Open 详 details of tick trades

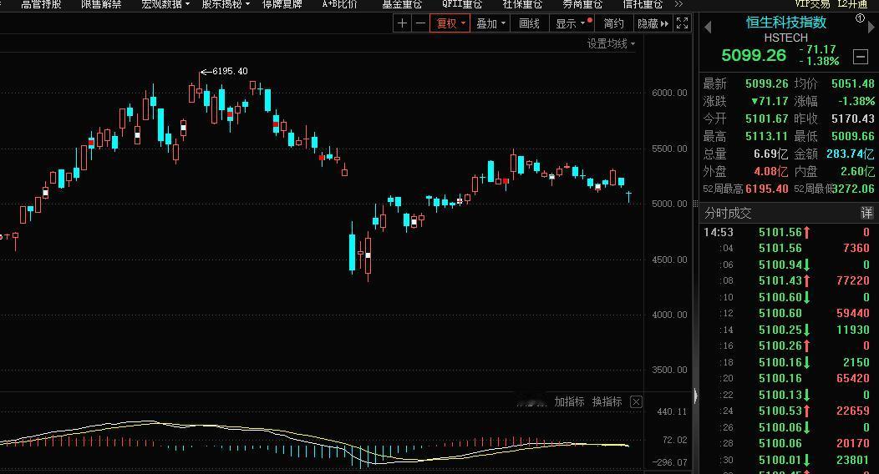point(866,213)
